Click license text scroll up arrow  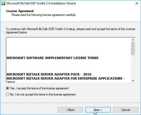[x=133, y=40]
